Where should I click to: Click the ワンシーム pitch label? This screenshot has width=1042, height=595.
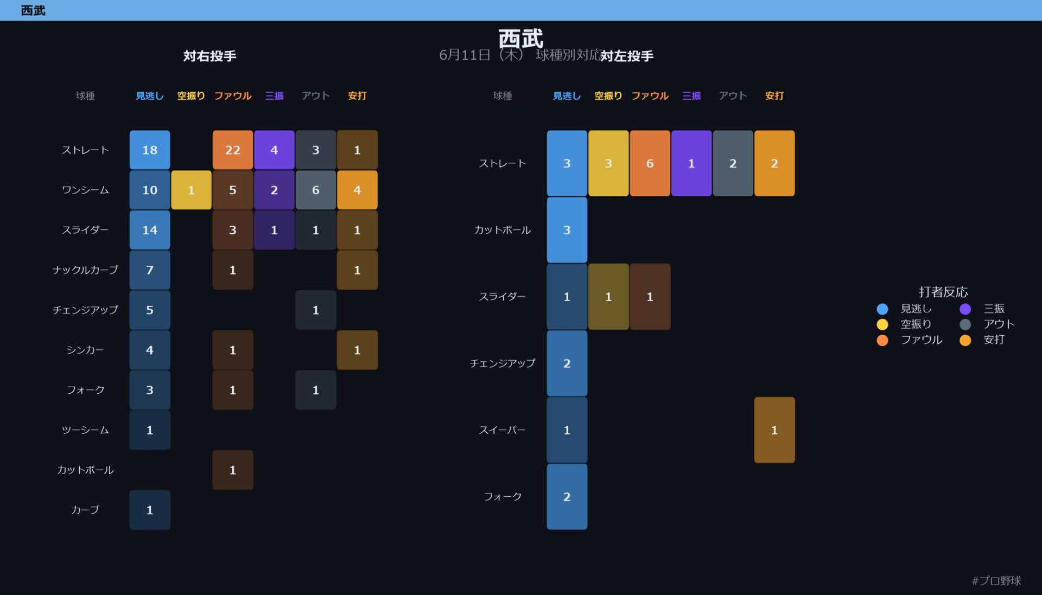pos(85,190)
